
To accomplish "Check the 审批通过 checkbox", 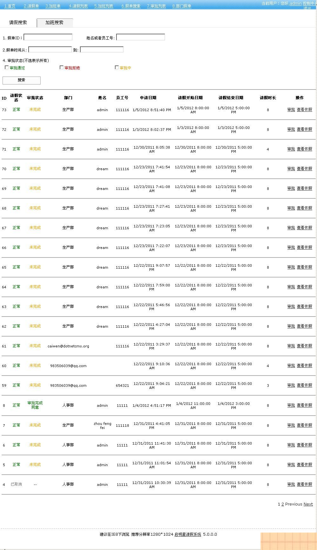I will tap(7, 67).
